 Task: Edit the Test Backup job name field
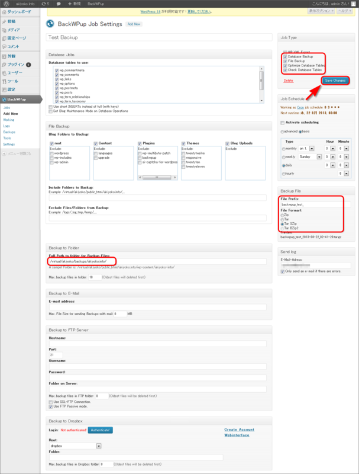159,37
